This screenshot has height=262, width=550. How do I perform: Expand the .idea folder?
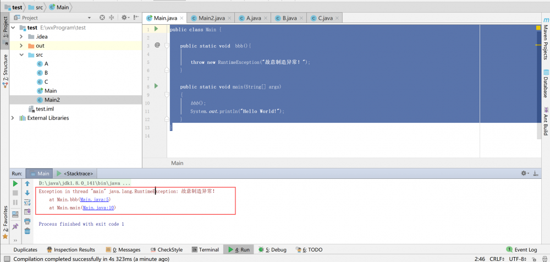[x=21, y=36]
